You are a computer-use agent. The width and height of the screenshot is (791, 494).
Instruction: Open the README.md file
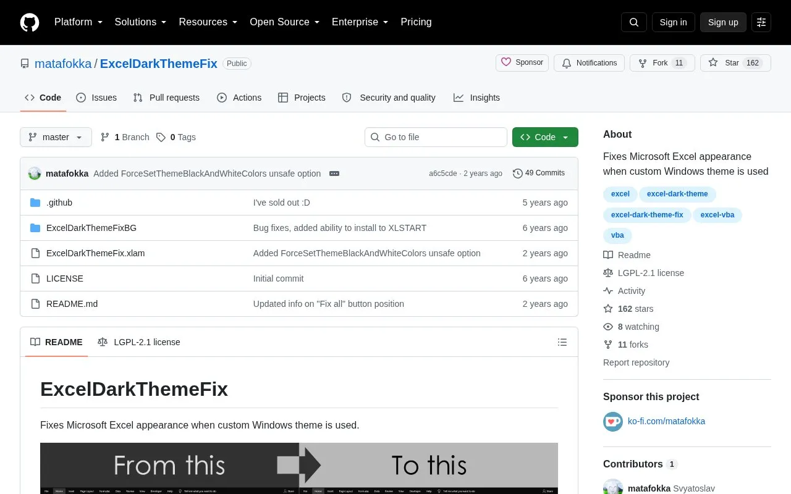click(72, 304)
